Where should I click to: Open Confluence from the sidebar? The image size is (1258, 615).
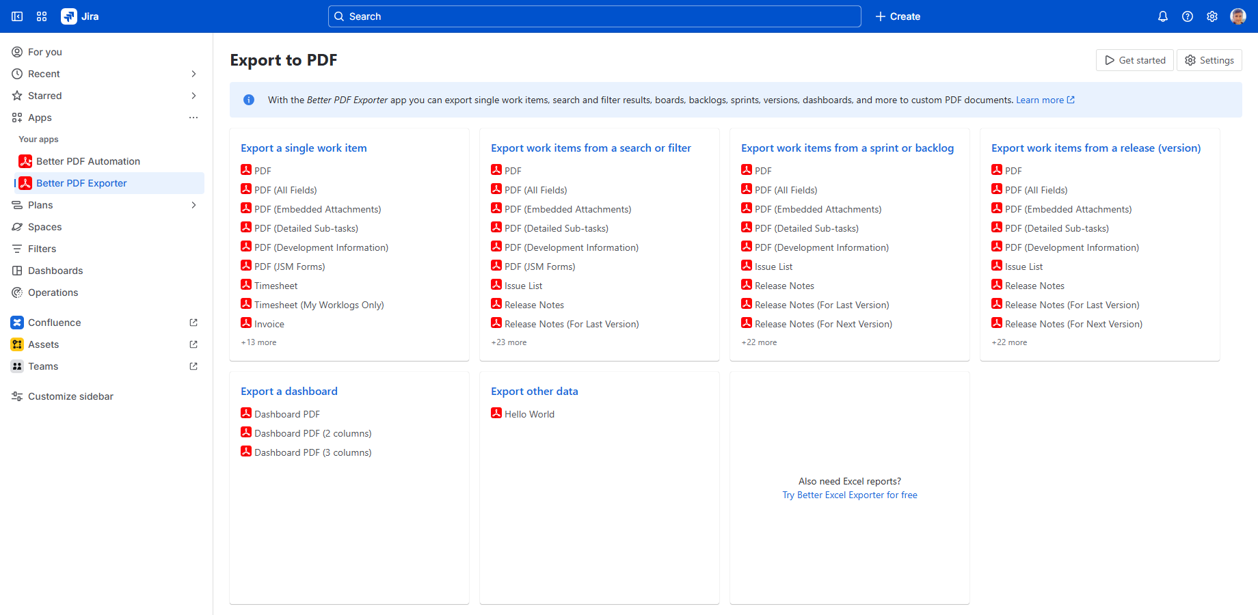tap(55, 323)
